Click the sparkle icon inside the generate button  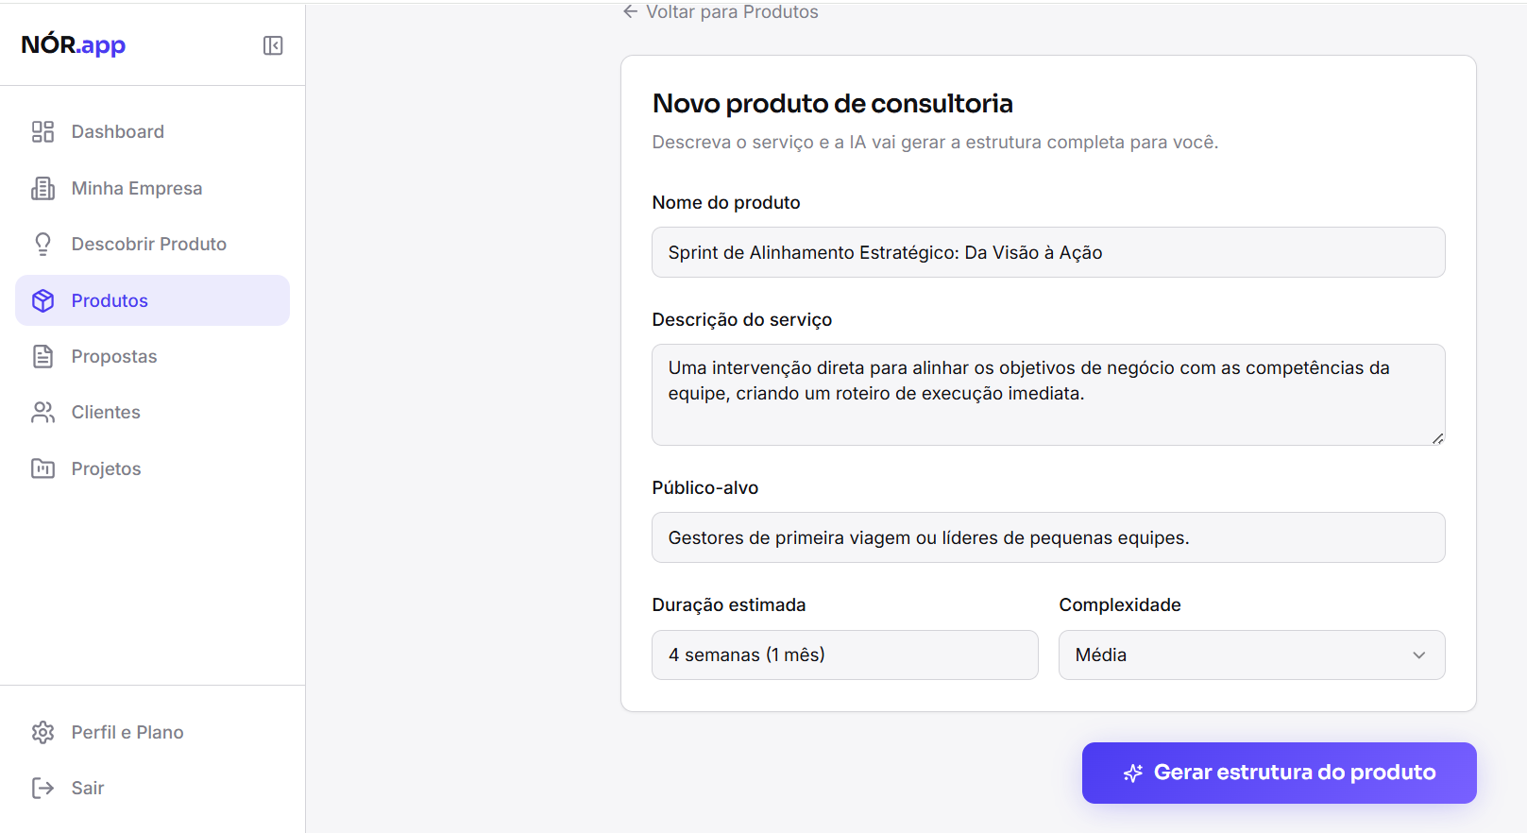pyautogui.click(x=1132, y=773)
